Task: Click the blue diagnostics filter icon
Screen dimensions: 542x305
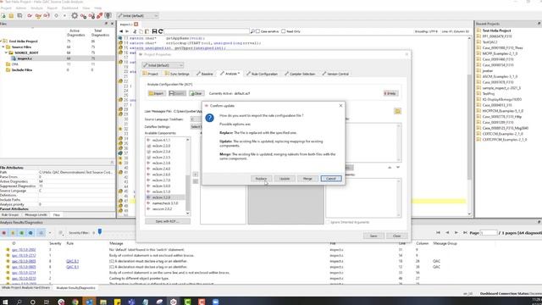Action: [x=30, y=233]
